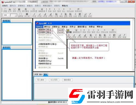Pick the 黄色 yellow pen color
Screen dimensions: 136x105
[x=61, y=15]
